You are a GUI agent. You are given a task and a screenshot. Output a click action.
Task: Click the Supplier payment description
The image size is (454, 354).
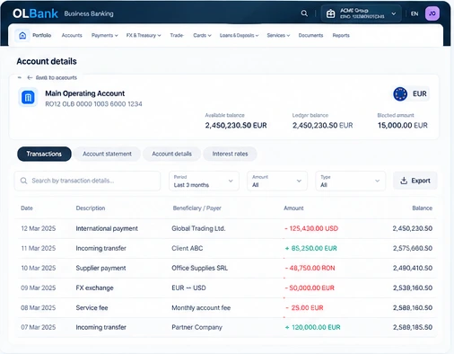point(100,268)
